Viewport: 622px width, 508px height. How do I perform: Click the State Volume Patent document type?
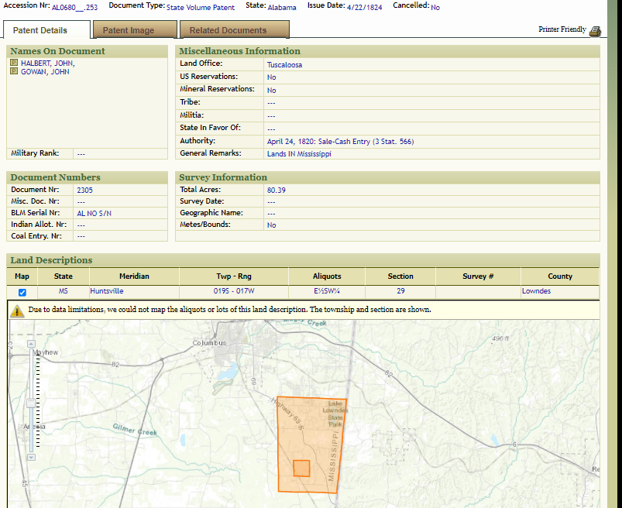click(x=200, y=7)
